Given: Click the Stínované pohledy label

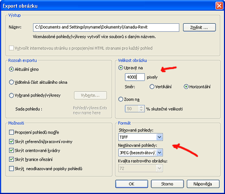Looking at the screenshot, I should coord(136,130).
